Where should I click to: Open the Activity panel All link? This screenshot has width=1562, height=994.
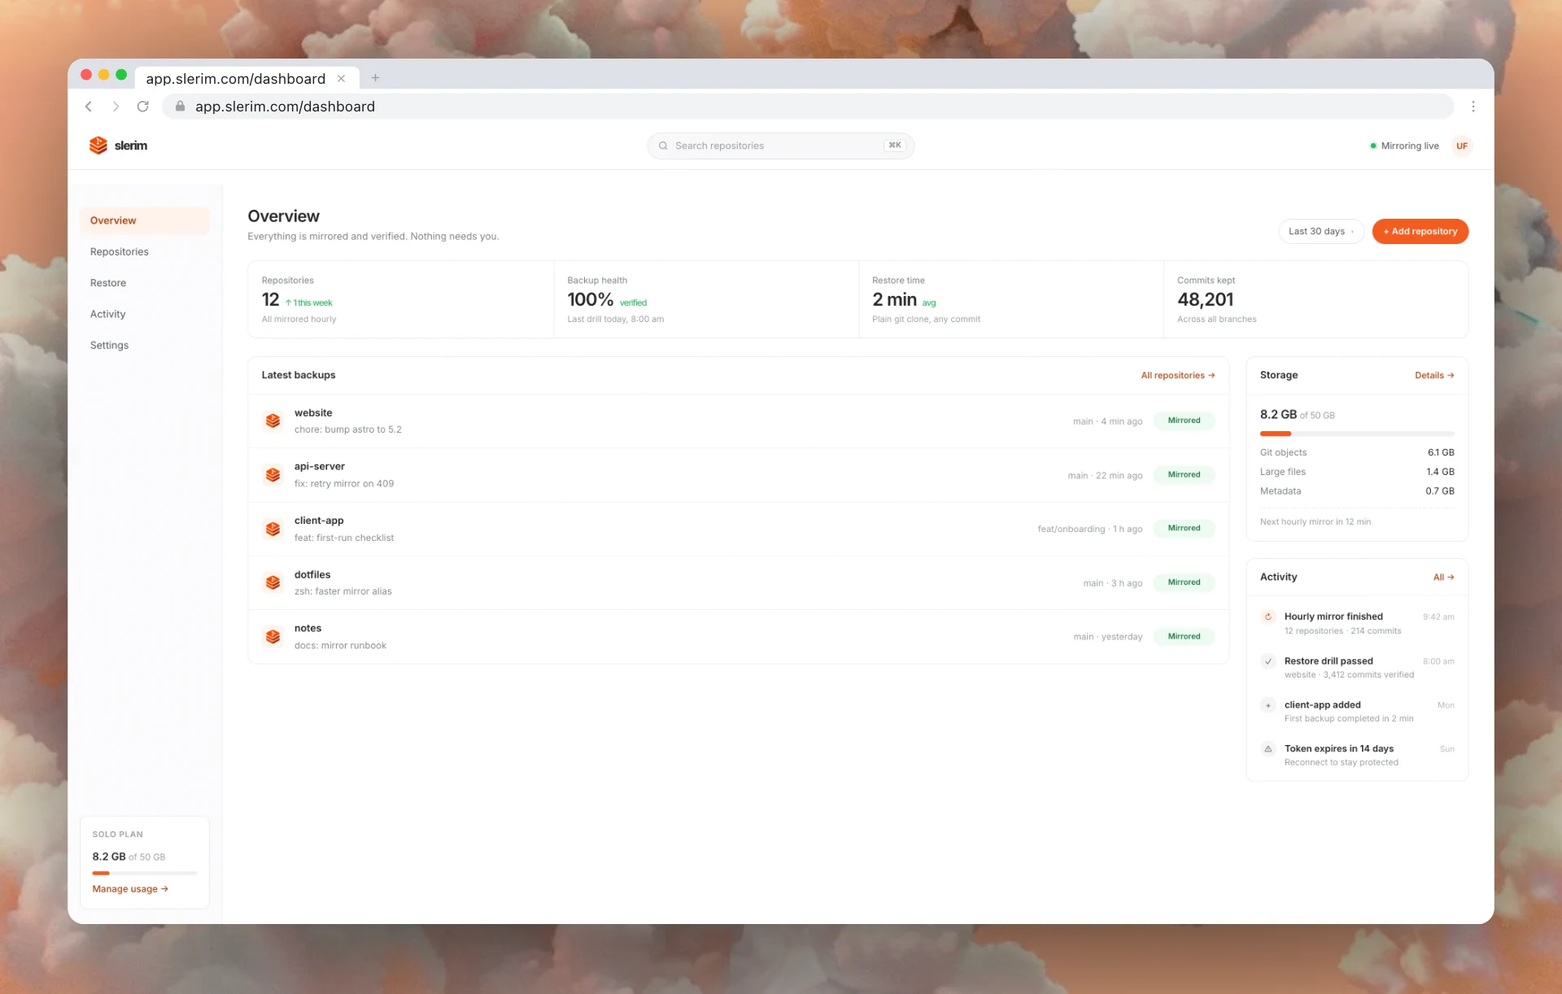[x=1443, y=577]
